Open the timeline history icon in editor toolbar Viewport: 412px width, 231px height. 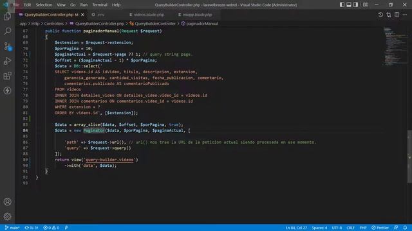380,15
